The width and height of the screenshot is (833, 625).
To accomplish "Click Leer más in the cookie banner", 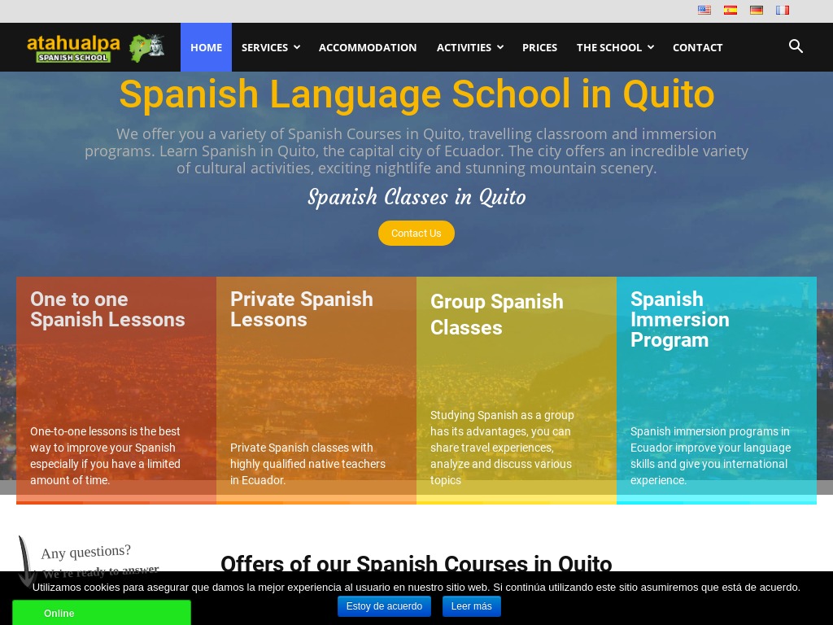I will pyautogui.click(x=471, y=606).
